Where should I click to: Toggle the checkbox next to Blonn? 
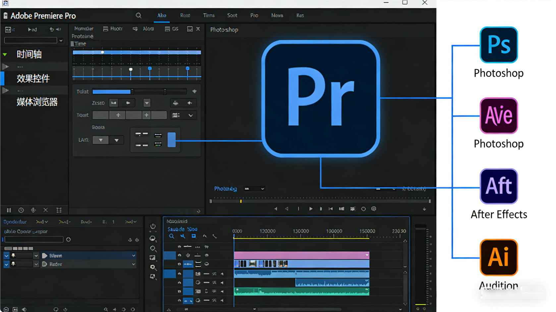coord(6,255)
